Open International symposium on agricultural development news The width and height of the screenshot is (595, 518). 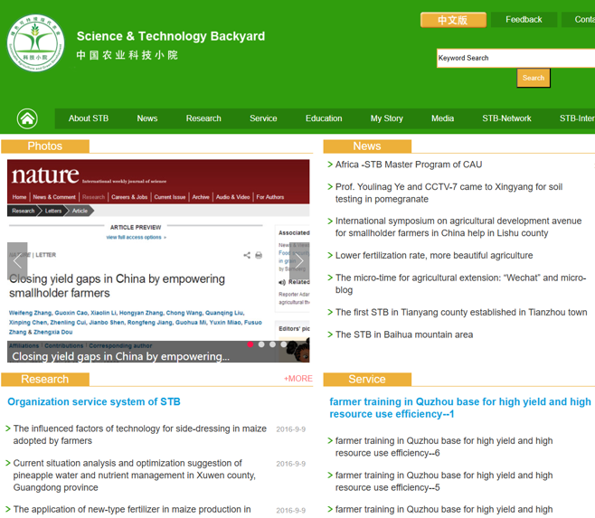tap(458, 227)
